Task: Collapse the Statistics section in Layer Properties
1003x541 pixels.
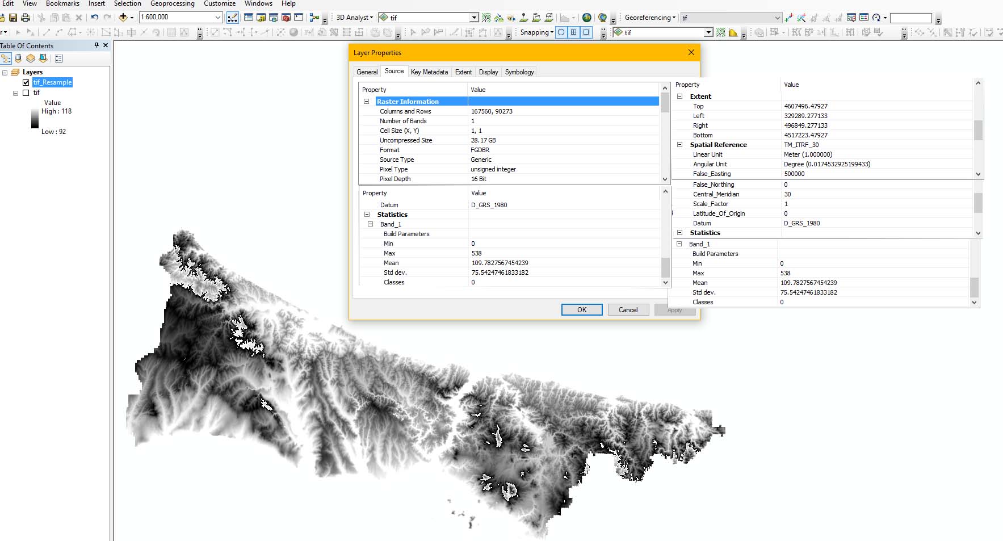Action: [x=367, y=215]
